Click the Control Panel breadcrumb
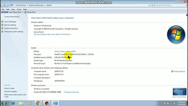Image resolution: width=188 pixels, height=106 pixels. [x=21, y=5]
